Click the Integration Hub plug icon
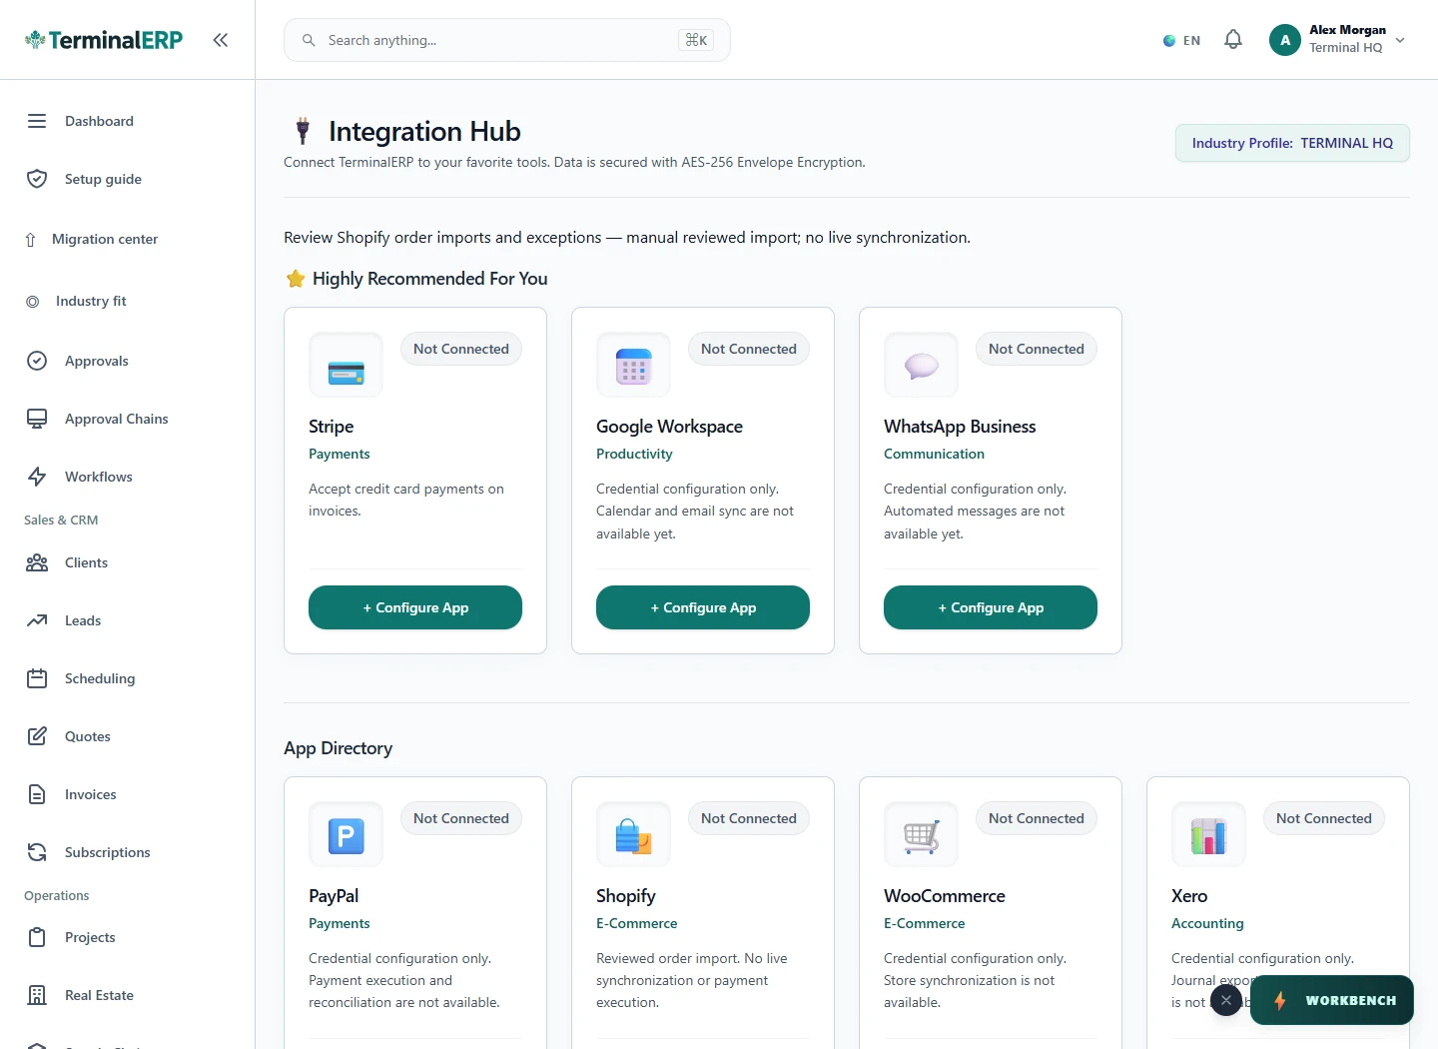 point(303,131)
